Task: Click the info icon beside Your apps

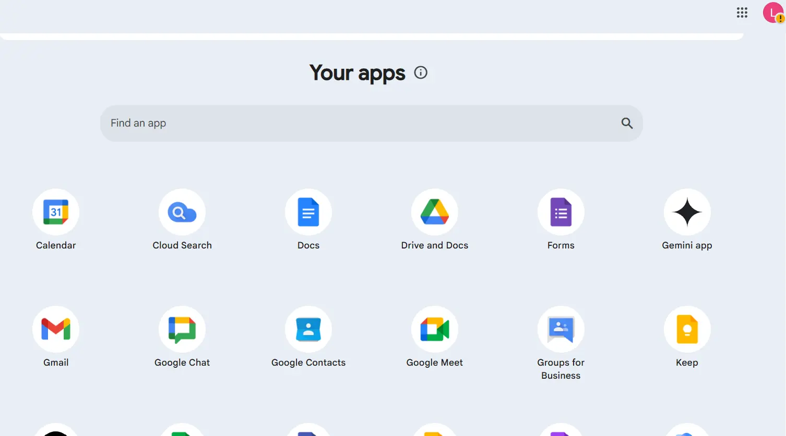Action: (421, 72)
